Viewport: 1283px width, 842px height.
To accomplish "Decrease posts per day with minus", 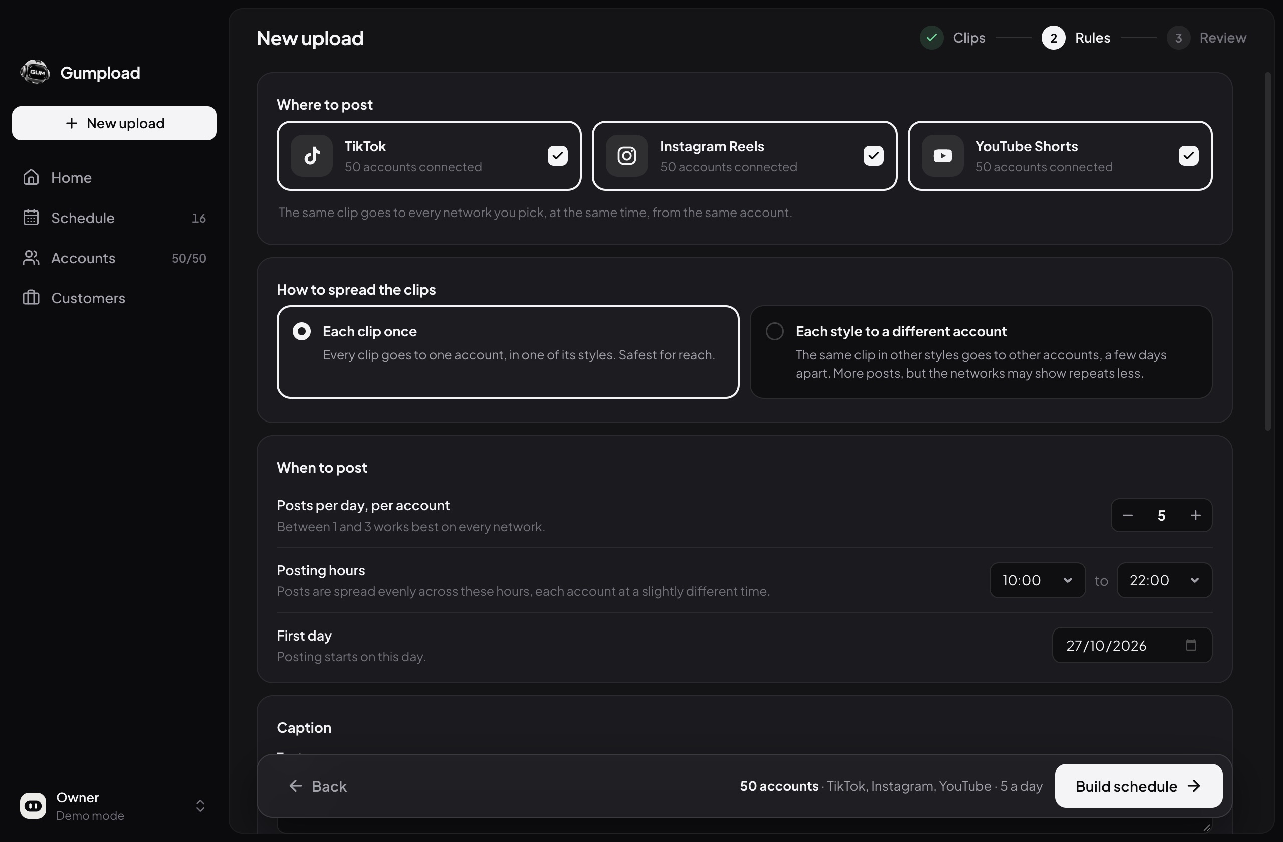I will 1127,515.
